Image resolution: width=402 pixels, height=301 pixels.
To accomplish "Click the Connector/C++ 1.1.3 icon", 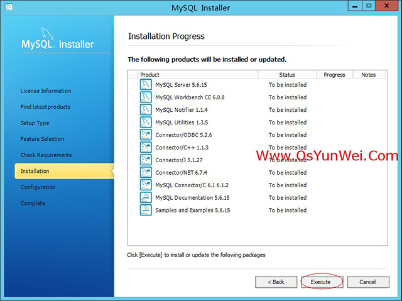I will pos(146,148).
